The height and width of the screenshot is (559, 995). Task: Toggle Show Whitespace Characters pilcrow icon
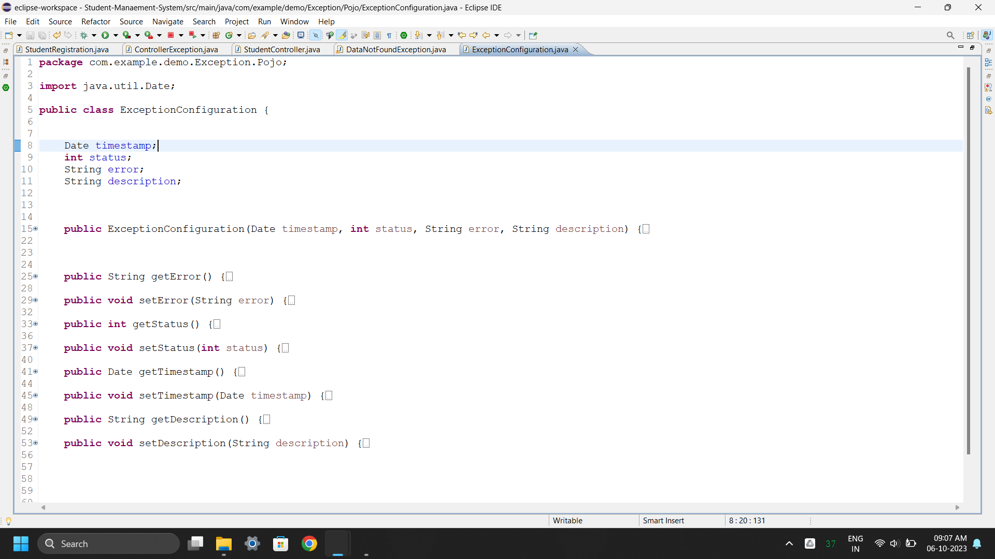point(389,35)
